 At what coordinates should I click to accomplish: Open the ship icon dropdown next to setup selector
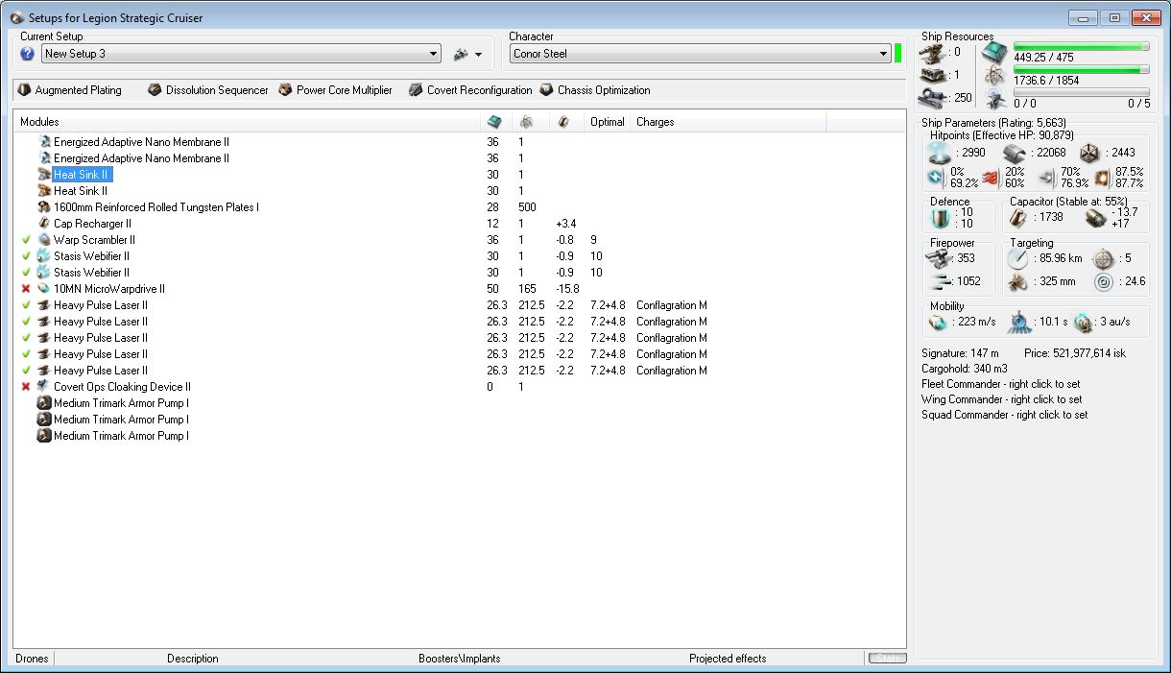468,54
